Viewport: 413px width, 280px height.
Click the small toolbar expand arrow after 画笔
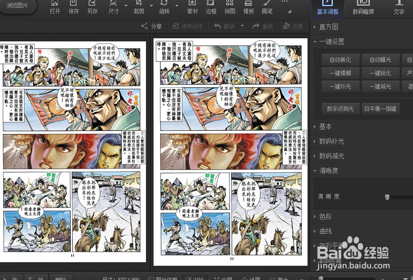tap(289, 11)
